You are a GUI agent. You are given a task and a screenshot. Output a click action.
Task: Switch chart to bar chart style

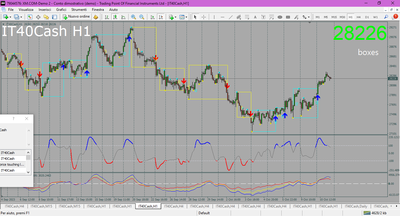(x=107, y=17)
